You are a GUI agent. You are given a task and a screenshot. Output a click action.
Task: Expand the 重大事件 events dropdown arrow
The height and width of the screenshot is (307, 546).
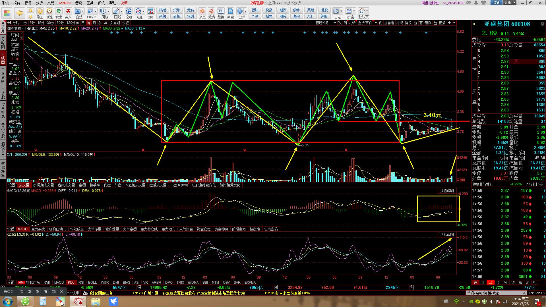[x=376, y=23]
